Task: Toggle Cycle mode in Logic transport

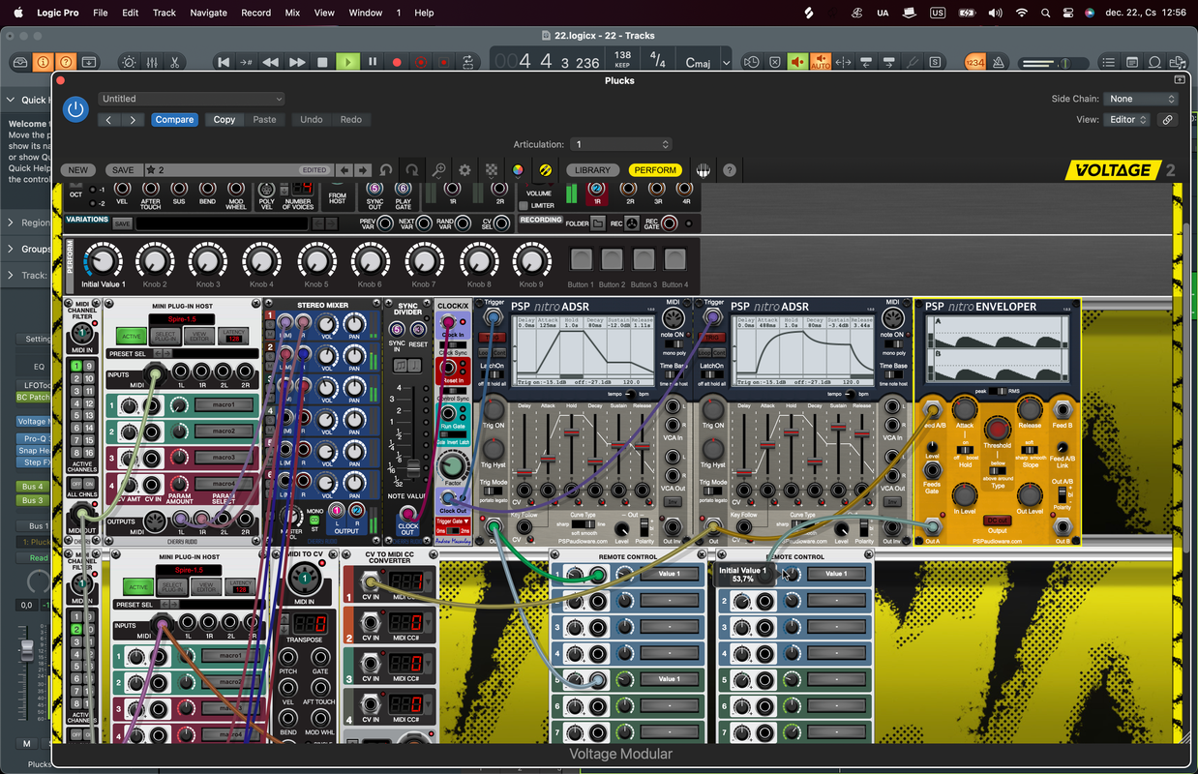Action: point(468,62)
